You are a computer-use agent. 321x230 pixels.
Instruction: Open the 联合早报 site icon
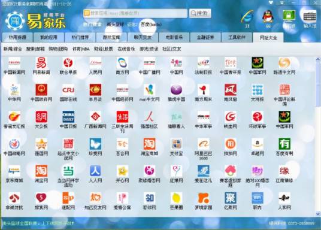point(68,63)
